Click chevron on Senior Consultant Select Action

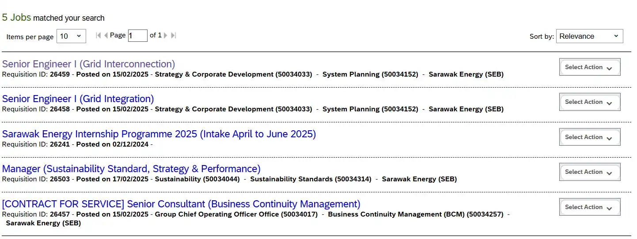pos(610,209)
